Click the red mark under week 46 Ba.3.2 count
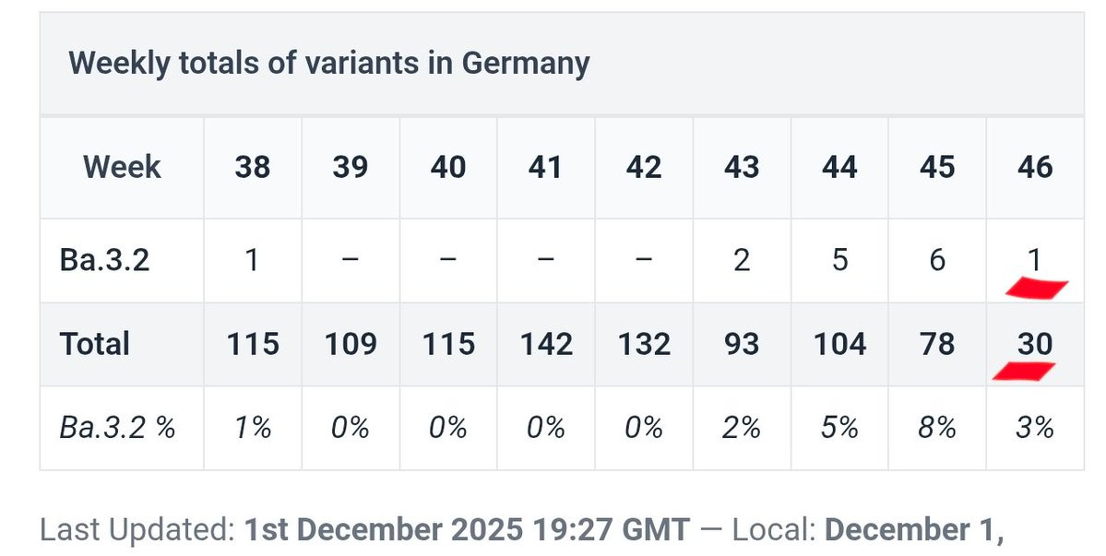Viewport: 1106px width, 556px height. point(1037,289)
